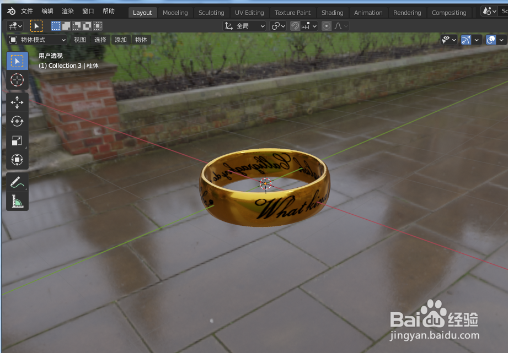
Task: Activate the combined Transform tool
Action: click(x=17, y=160)
